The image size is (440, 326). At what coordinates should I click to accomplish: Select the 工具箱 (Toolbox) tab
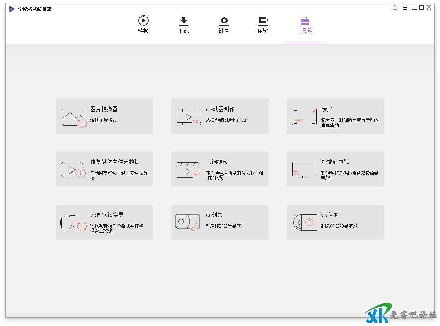pos(305,25)
